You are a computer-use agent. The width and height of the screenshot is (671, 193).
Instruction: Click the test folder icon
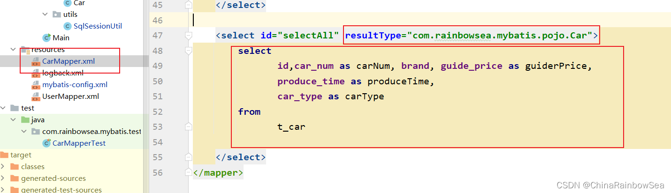[x=15, y=108]
